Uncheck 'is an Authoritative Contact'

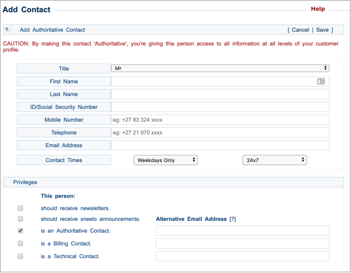[x=20, y=231]
